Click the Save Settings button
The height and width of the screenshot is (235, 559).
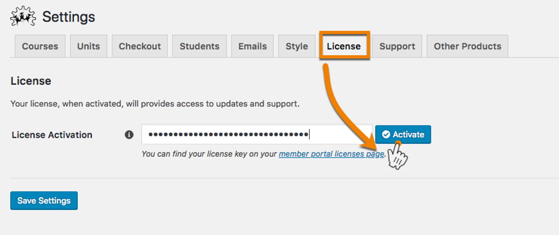tap(44, 200)
